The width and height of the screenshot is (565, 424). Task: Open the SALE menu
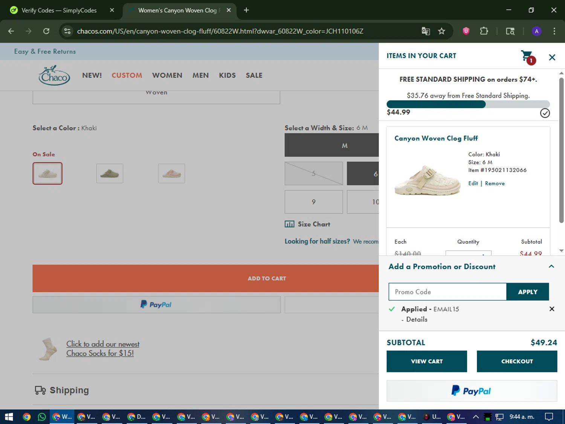(x=254, y=75)
